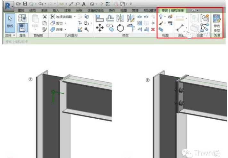Open the 连接端切割 dropdown arrow
This screenshot has height=158, width=228.
(75, 17)
